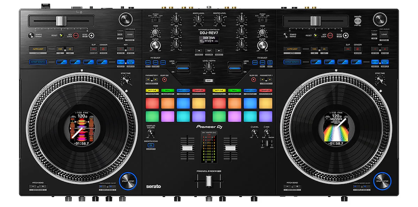Viewport: 418px width, 207px height.
Task: Select SAMPLER pad mode on left deck
Action: (199, 90)
